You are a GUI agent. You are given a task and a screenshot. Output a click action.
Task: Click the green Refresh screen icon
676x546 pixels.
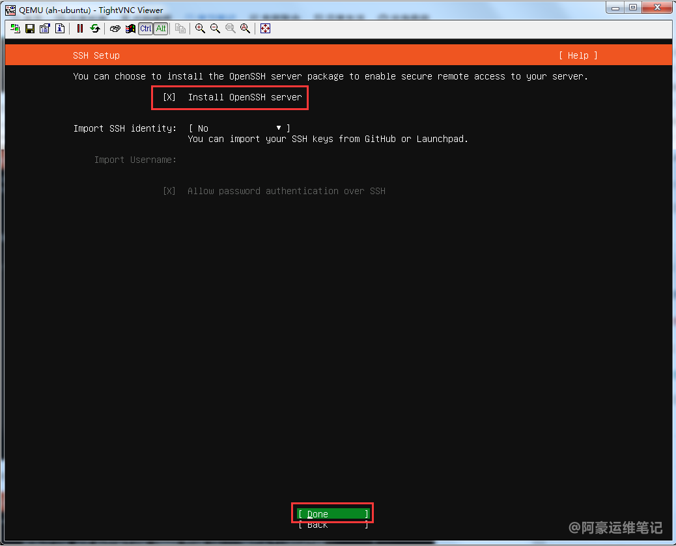pyautogui.click(x=95, y=29)
